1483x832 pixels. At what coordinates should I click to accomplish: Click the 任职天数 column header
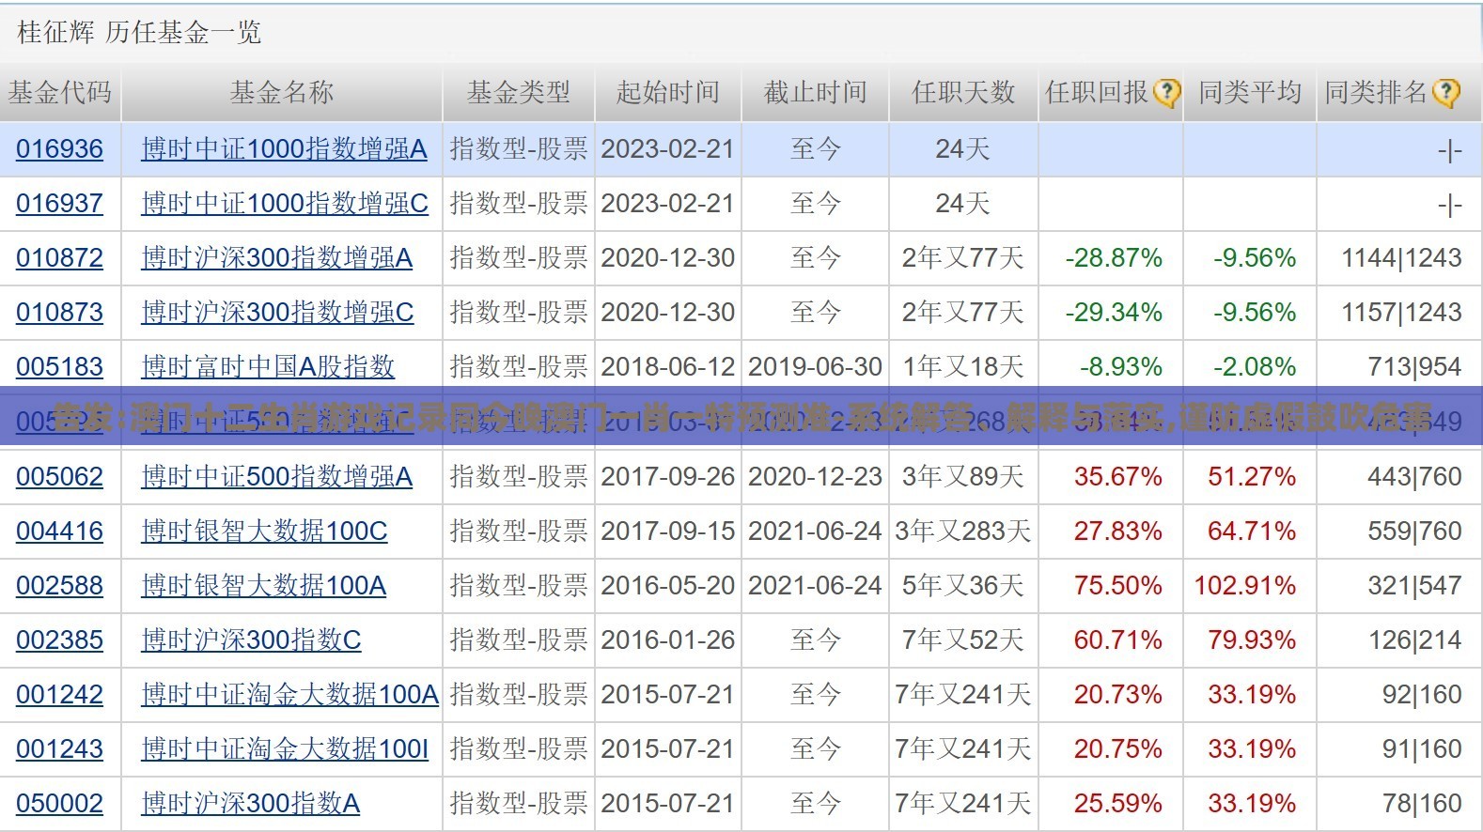(963, 92)
